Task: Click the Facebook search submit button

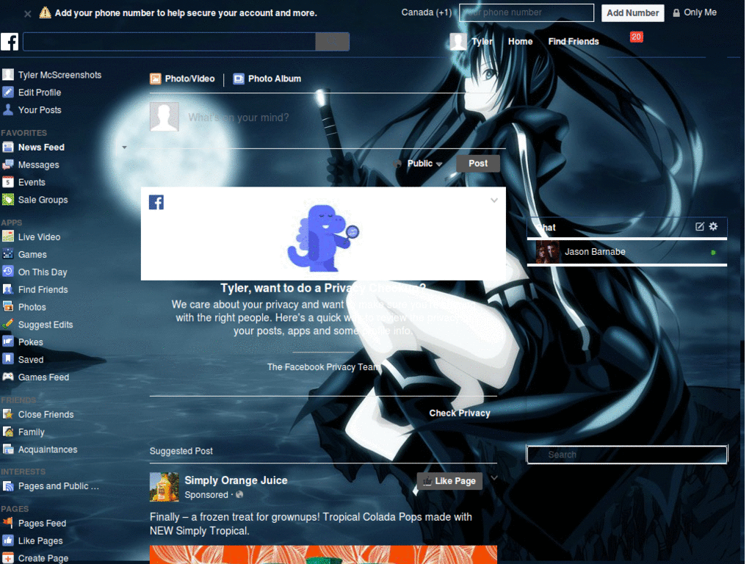Action: 332,42
